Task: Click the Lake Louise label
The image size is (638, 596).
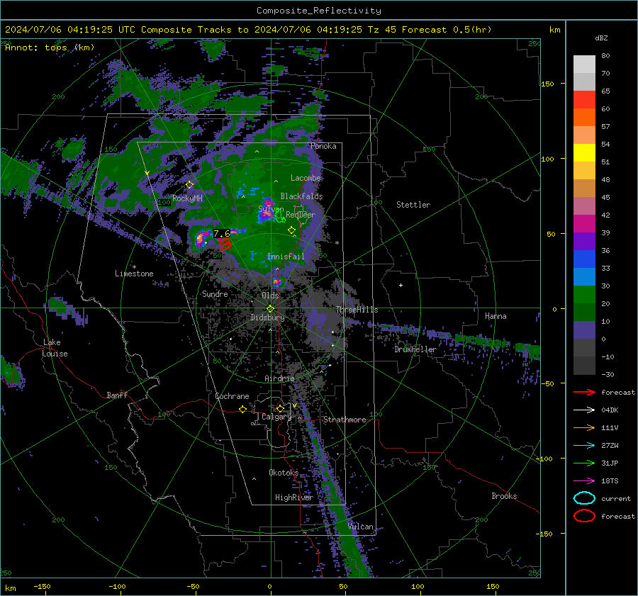Action: [x=55, y=348]
